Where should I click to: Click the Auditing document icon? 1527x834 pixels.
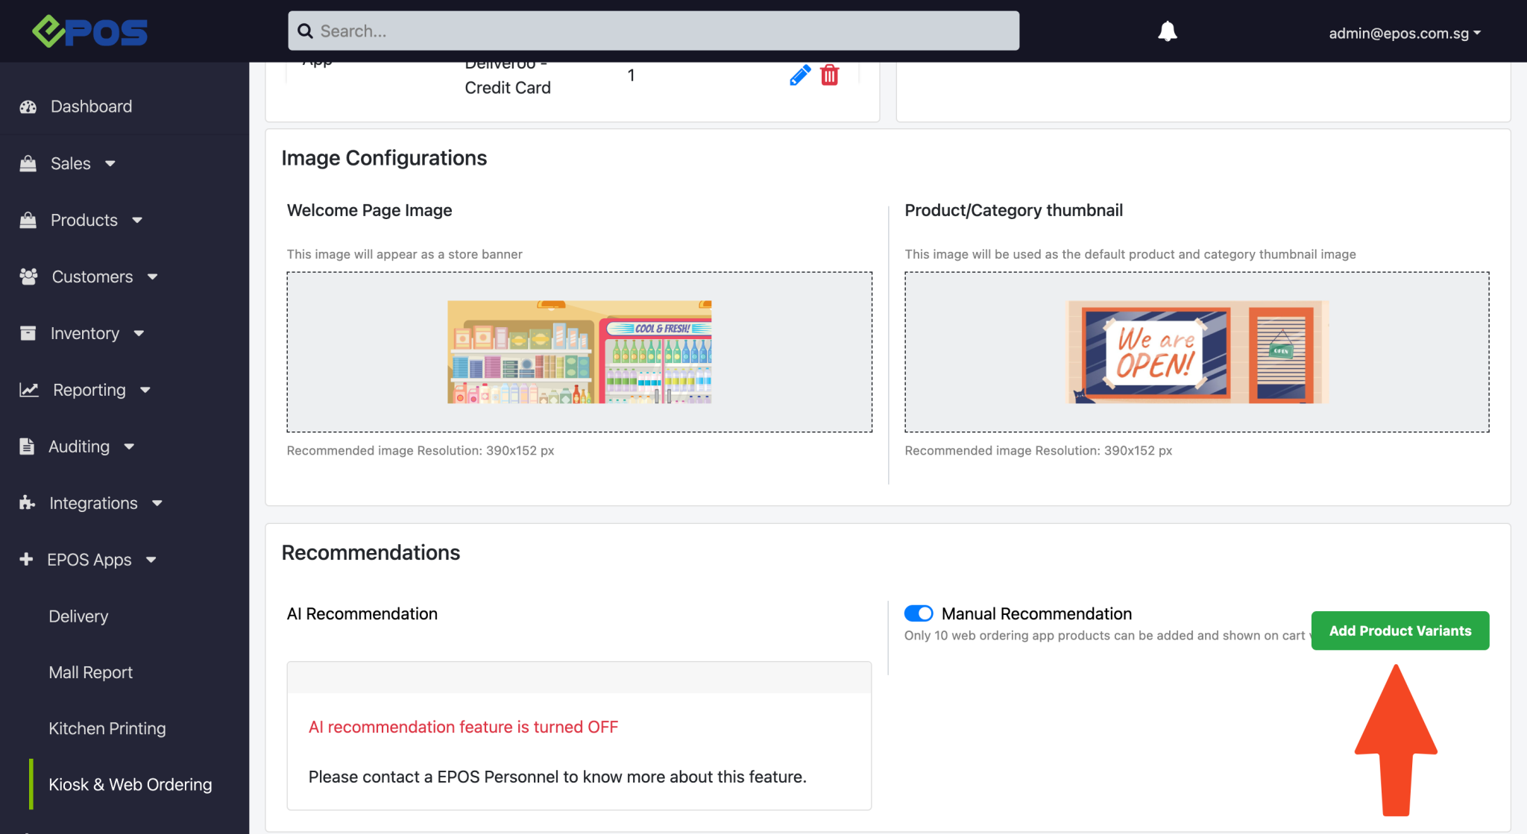(x=28, y=446)
